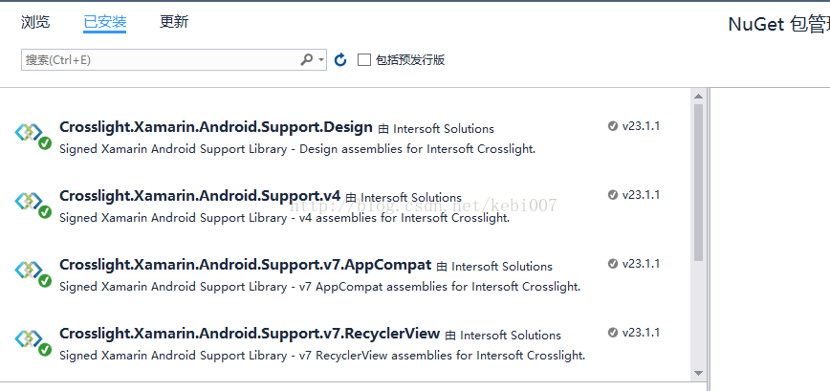Select the Support.v7.AppCompat package icon

coord(33,273)
